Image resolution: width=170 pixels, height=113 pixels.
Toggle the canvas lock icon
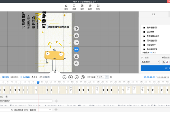coord(76,36)
